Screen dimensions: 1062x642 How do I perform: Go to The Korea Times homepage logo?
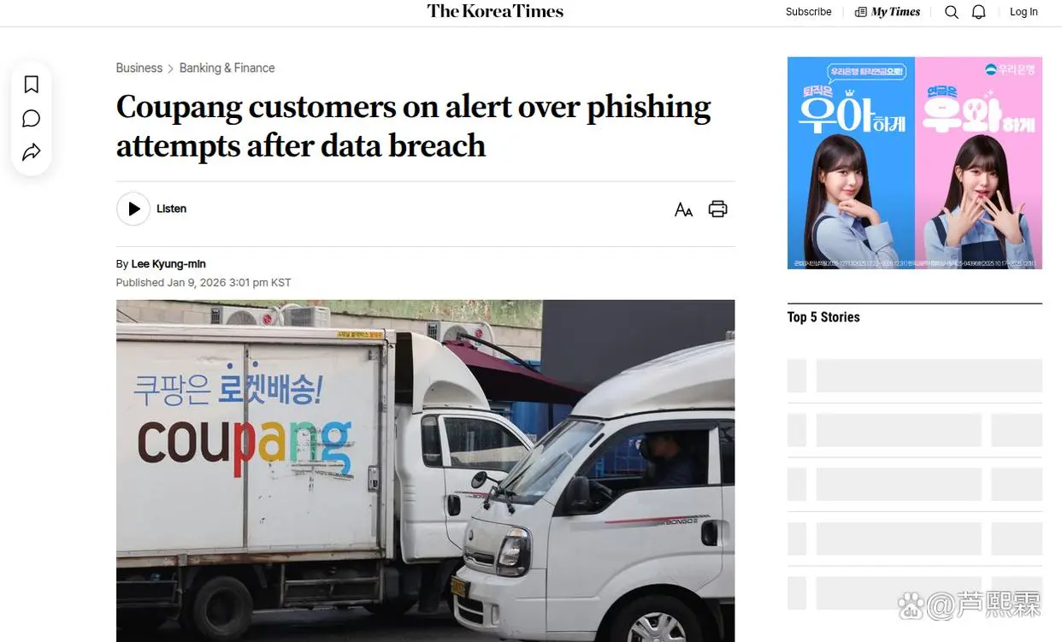pyautogui.click(x=495, y=11)
